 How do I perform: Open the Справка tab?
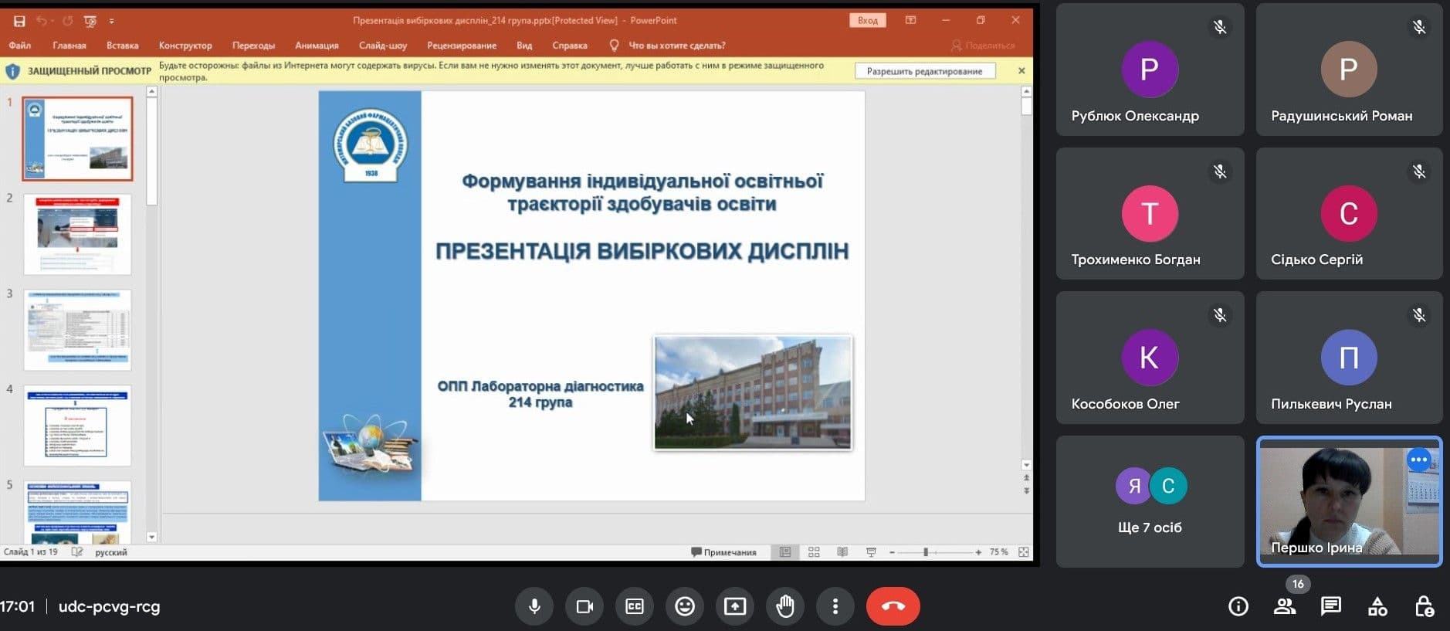point(570,46)
